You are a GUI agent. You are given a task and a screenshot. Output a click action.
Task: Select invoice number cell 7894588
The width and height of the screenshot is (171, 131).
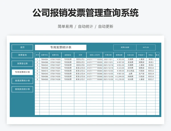tap(44, 62)
